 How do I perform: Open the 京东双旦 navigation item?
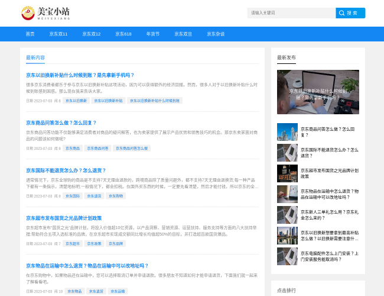[183, 34]
